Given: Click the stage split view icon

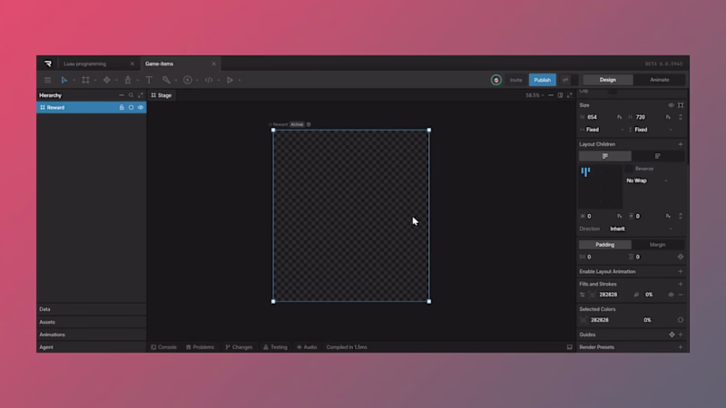Looking at the screenshot, I should pyautogui.click(x=560, y=95).
